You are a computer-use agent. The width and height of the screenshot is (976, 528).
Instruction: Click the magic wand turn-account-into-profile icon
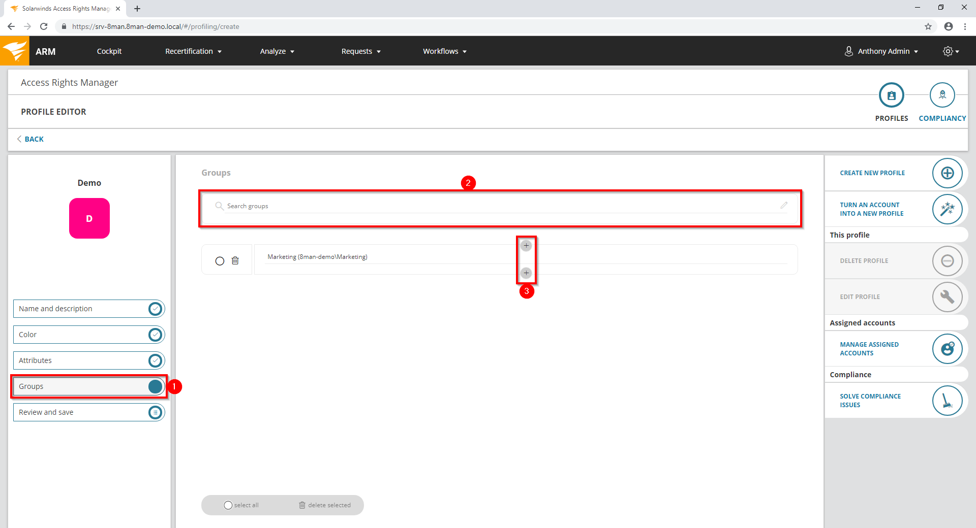947,209
